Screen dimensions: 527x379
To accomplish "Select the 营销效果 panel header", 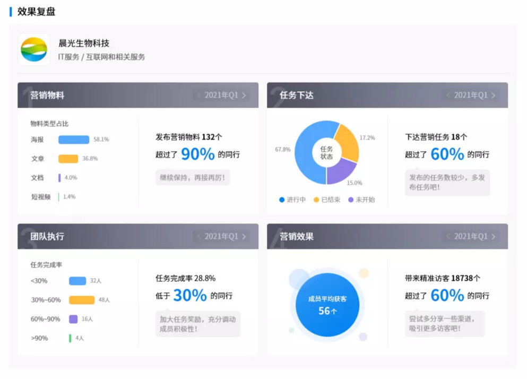I will pos(297,237).
